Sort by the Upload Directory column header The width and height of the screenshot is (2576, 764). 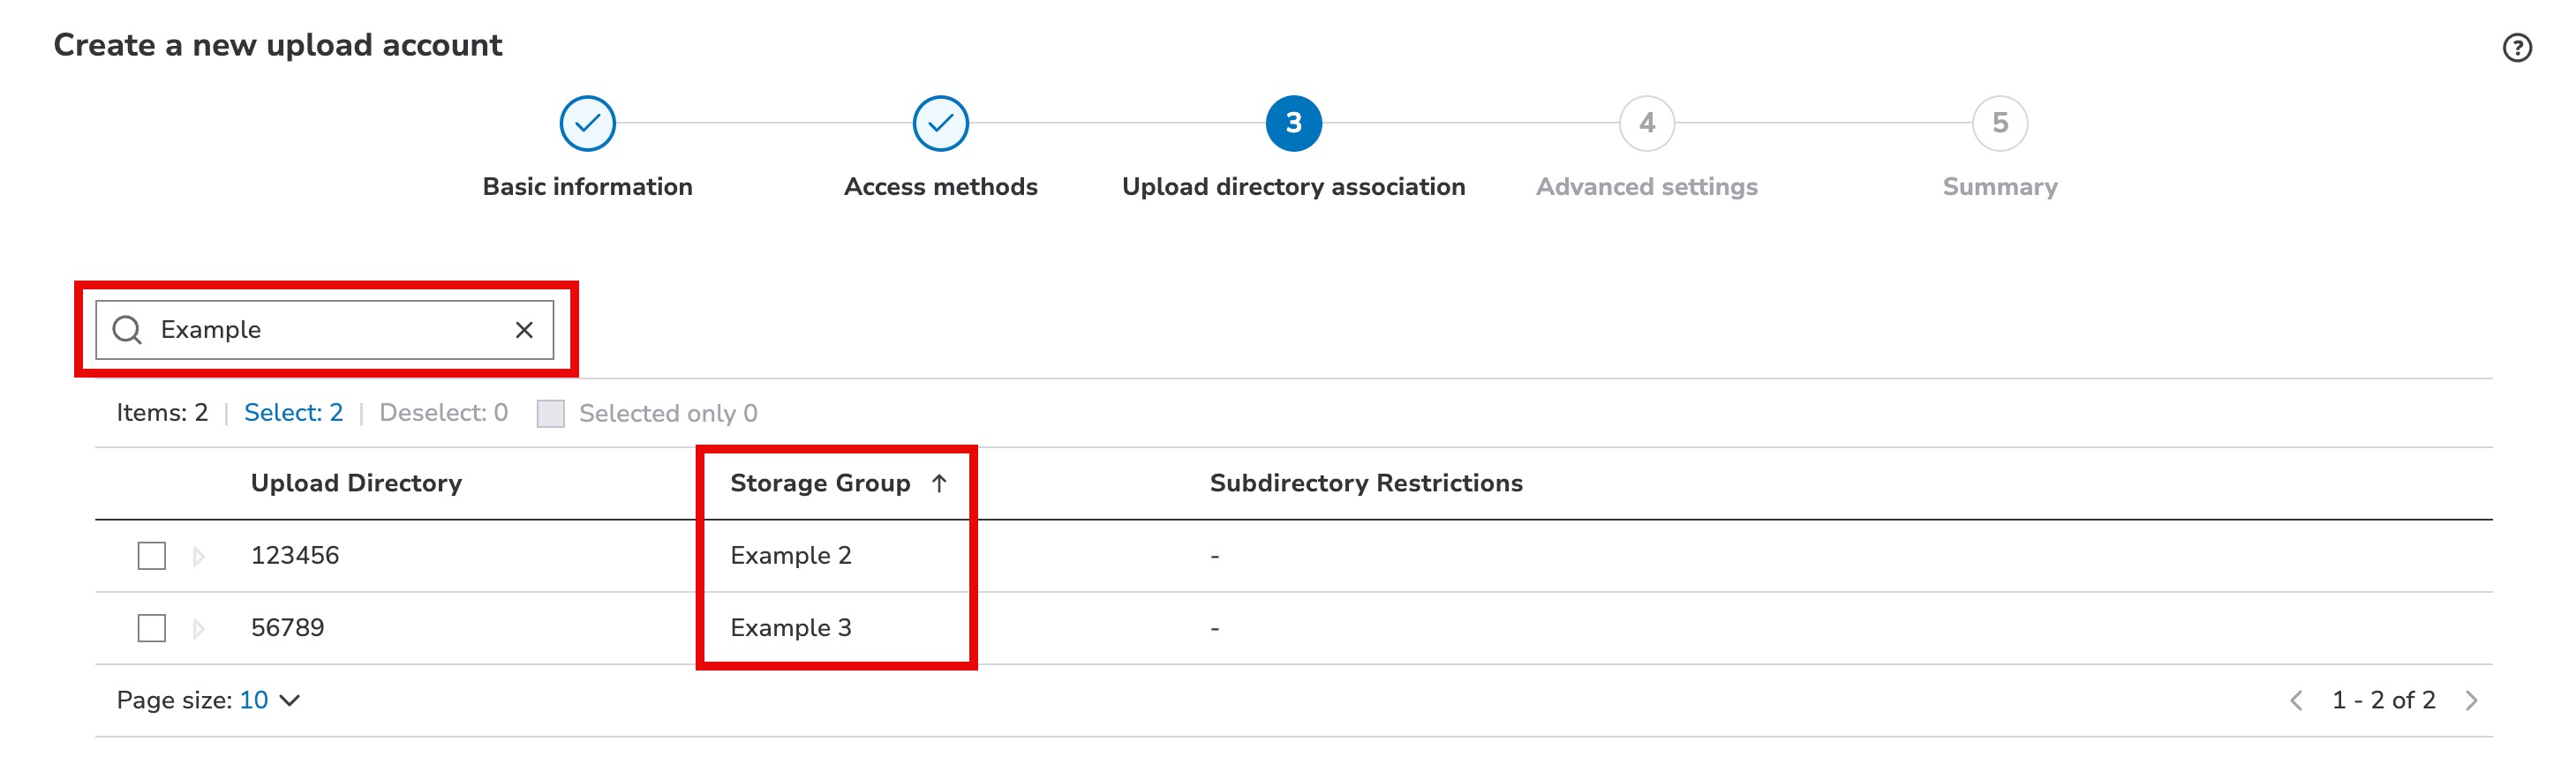[x=356, y=483]
